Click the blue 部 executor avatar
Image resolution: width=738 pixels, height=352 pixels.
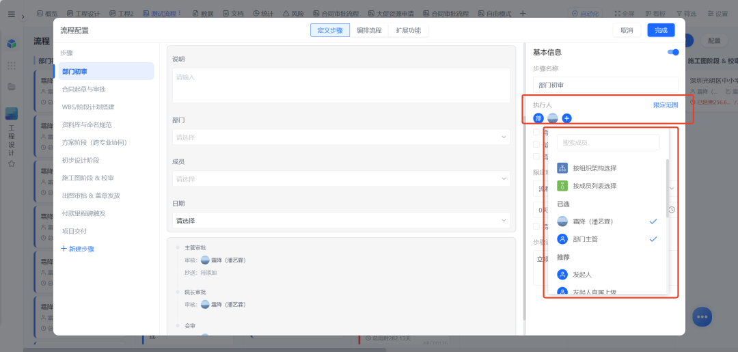(538, 118)
